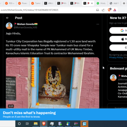Click the Brave Rewards triangle icon

pos(115,10)
